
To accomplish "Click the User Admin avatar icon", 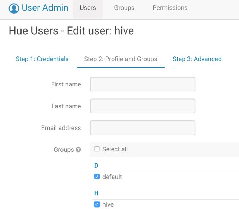I will point(14,8).
